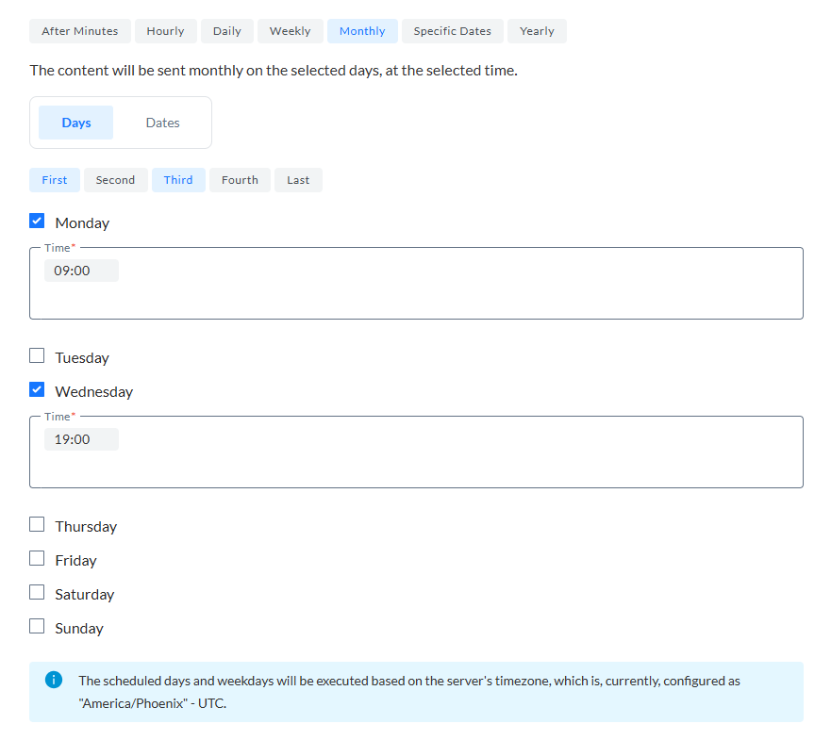
Task: Enable the Sunday checkbox
Action: tap(37, 627)
